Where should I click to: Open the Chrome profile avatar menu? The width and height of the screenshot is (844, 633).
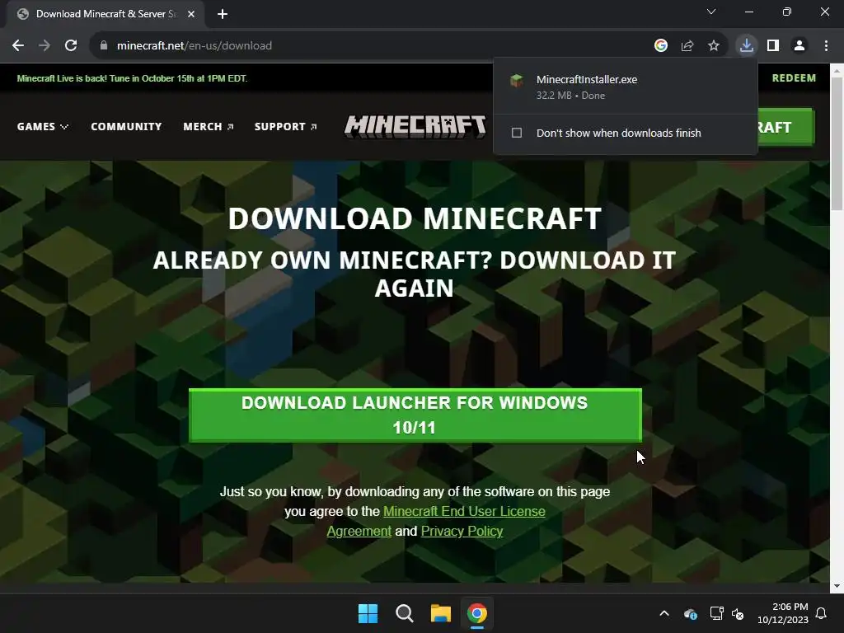point(799,46)
